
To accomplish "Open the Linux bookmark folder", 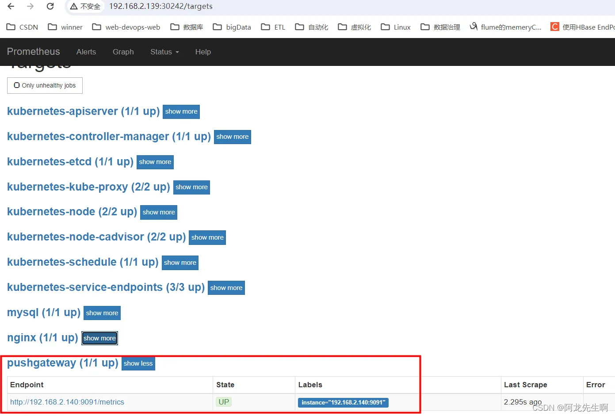I will click(396, 27).
